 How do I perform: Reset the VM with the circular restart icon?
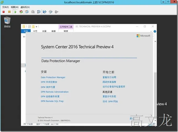(x=21, y=12)
